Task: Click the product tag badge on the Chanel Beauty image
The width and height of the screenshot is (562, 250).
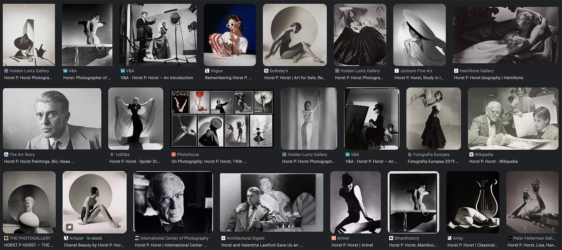Action: point(69,227)
